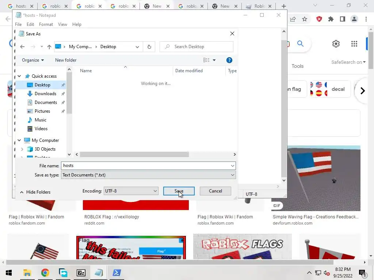
Task: Collapse the Quick access tree node
Action: point(19,76)
